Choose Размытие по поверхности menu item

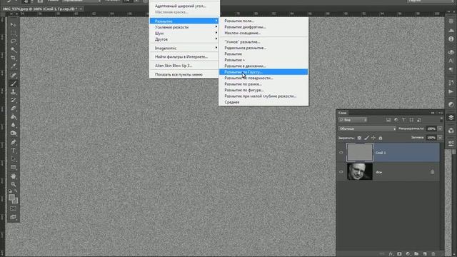[x=263, y=78]
